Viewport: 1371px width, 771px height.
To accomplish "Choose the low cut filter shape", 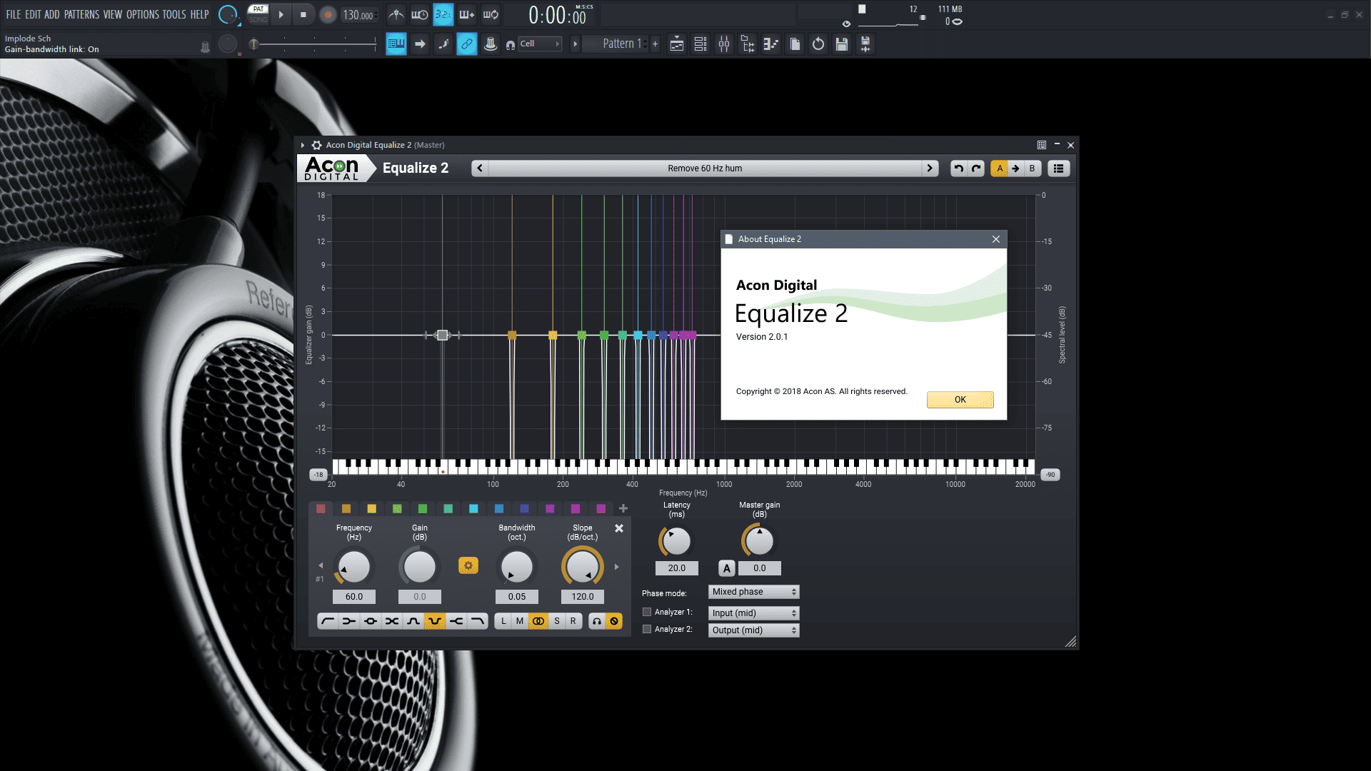I will pyautogui.click(x=328, y=621).
